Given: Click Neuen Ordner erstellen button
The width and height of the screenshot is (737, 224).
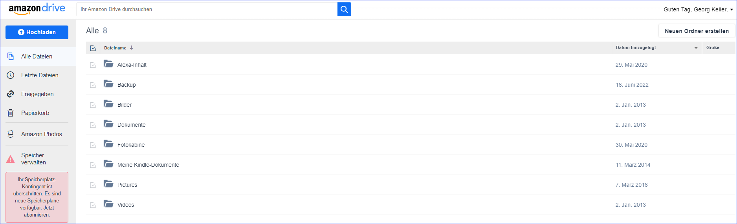Looking at the screenshot, I should click(697, 31).
